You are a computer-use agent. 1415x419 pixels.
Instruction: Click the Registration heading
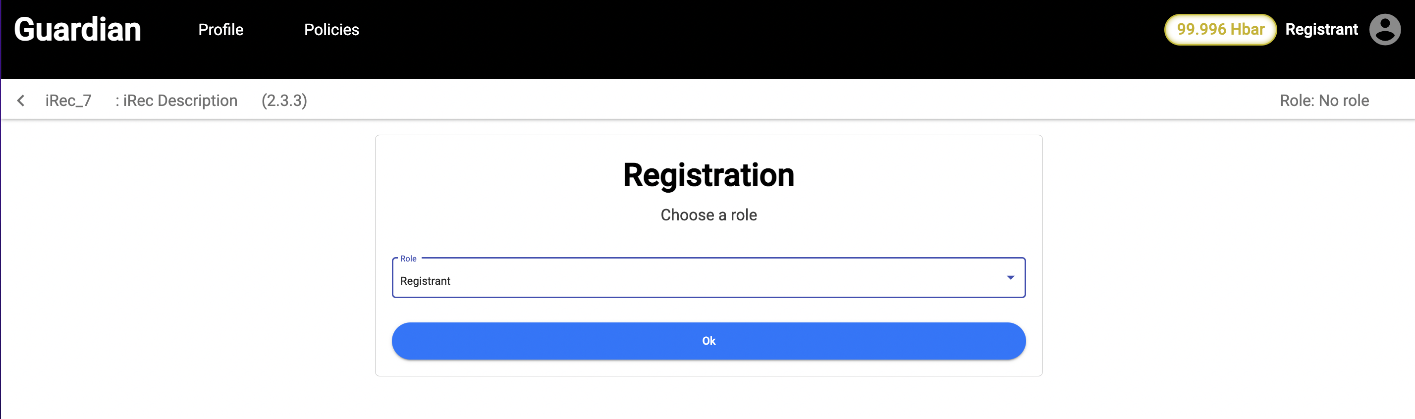point(708,176)
